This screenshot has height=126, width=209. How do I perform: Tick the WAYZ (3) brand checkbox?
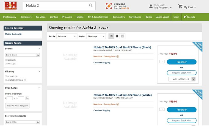6,64
